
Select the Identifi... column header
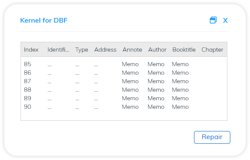coord(58,49)
